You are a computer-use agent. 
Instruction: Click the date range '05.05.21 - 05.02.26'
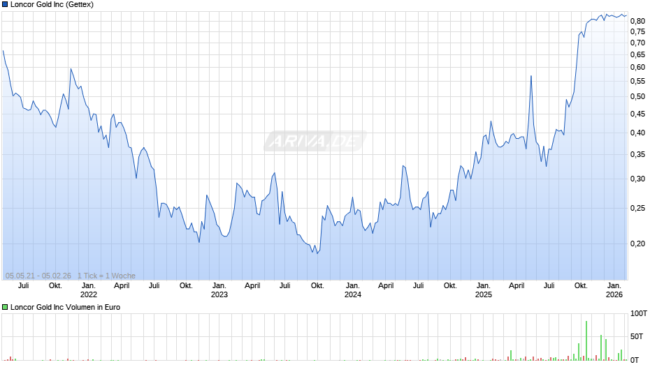pyautogui.click(x=38, y=276)
